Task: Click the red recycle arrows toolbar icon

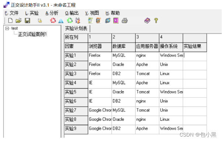Action: [x=53, y=21]
